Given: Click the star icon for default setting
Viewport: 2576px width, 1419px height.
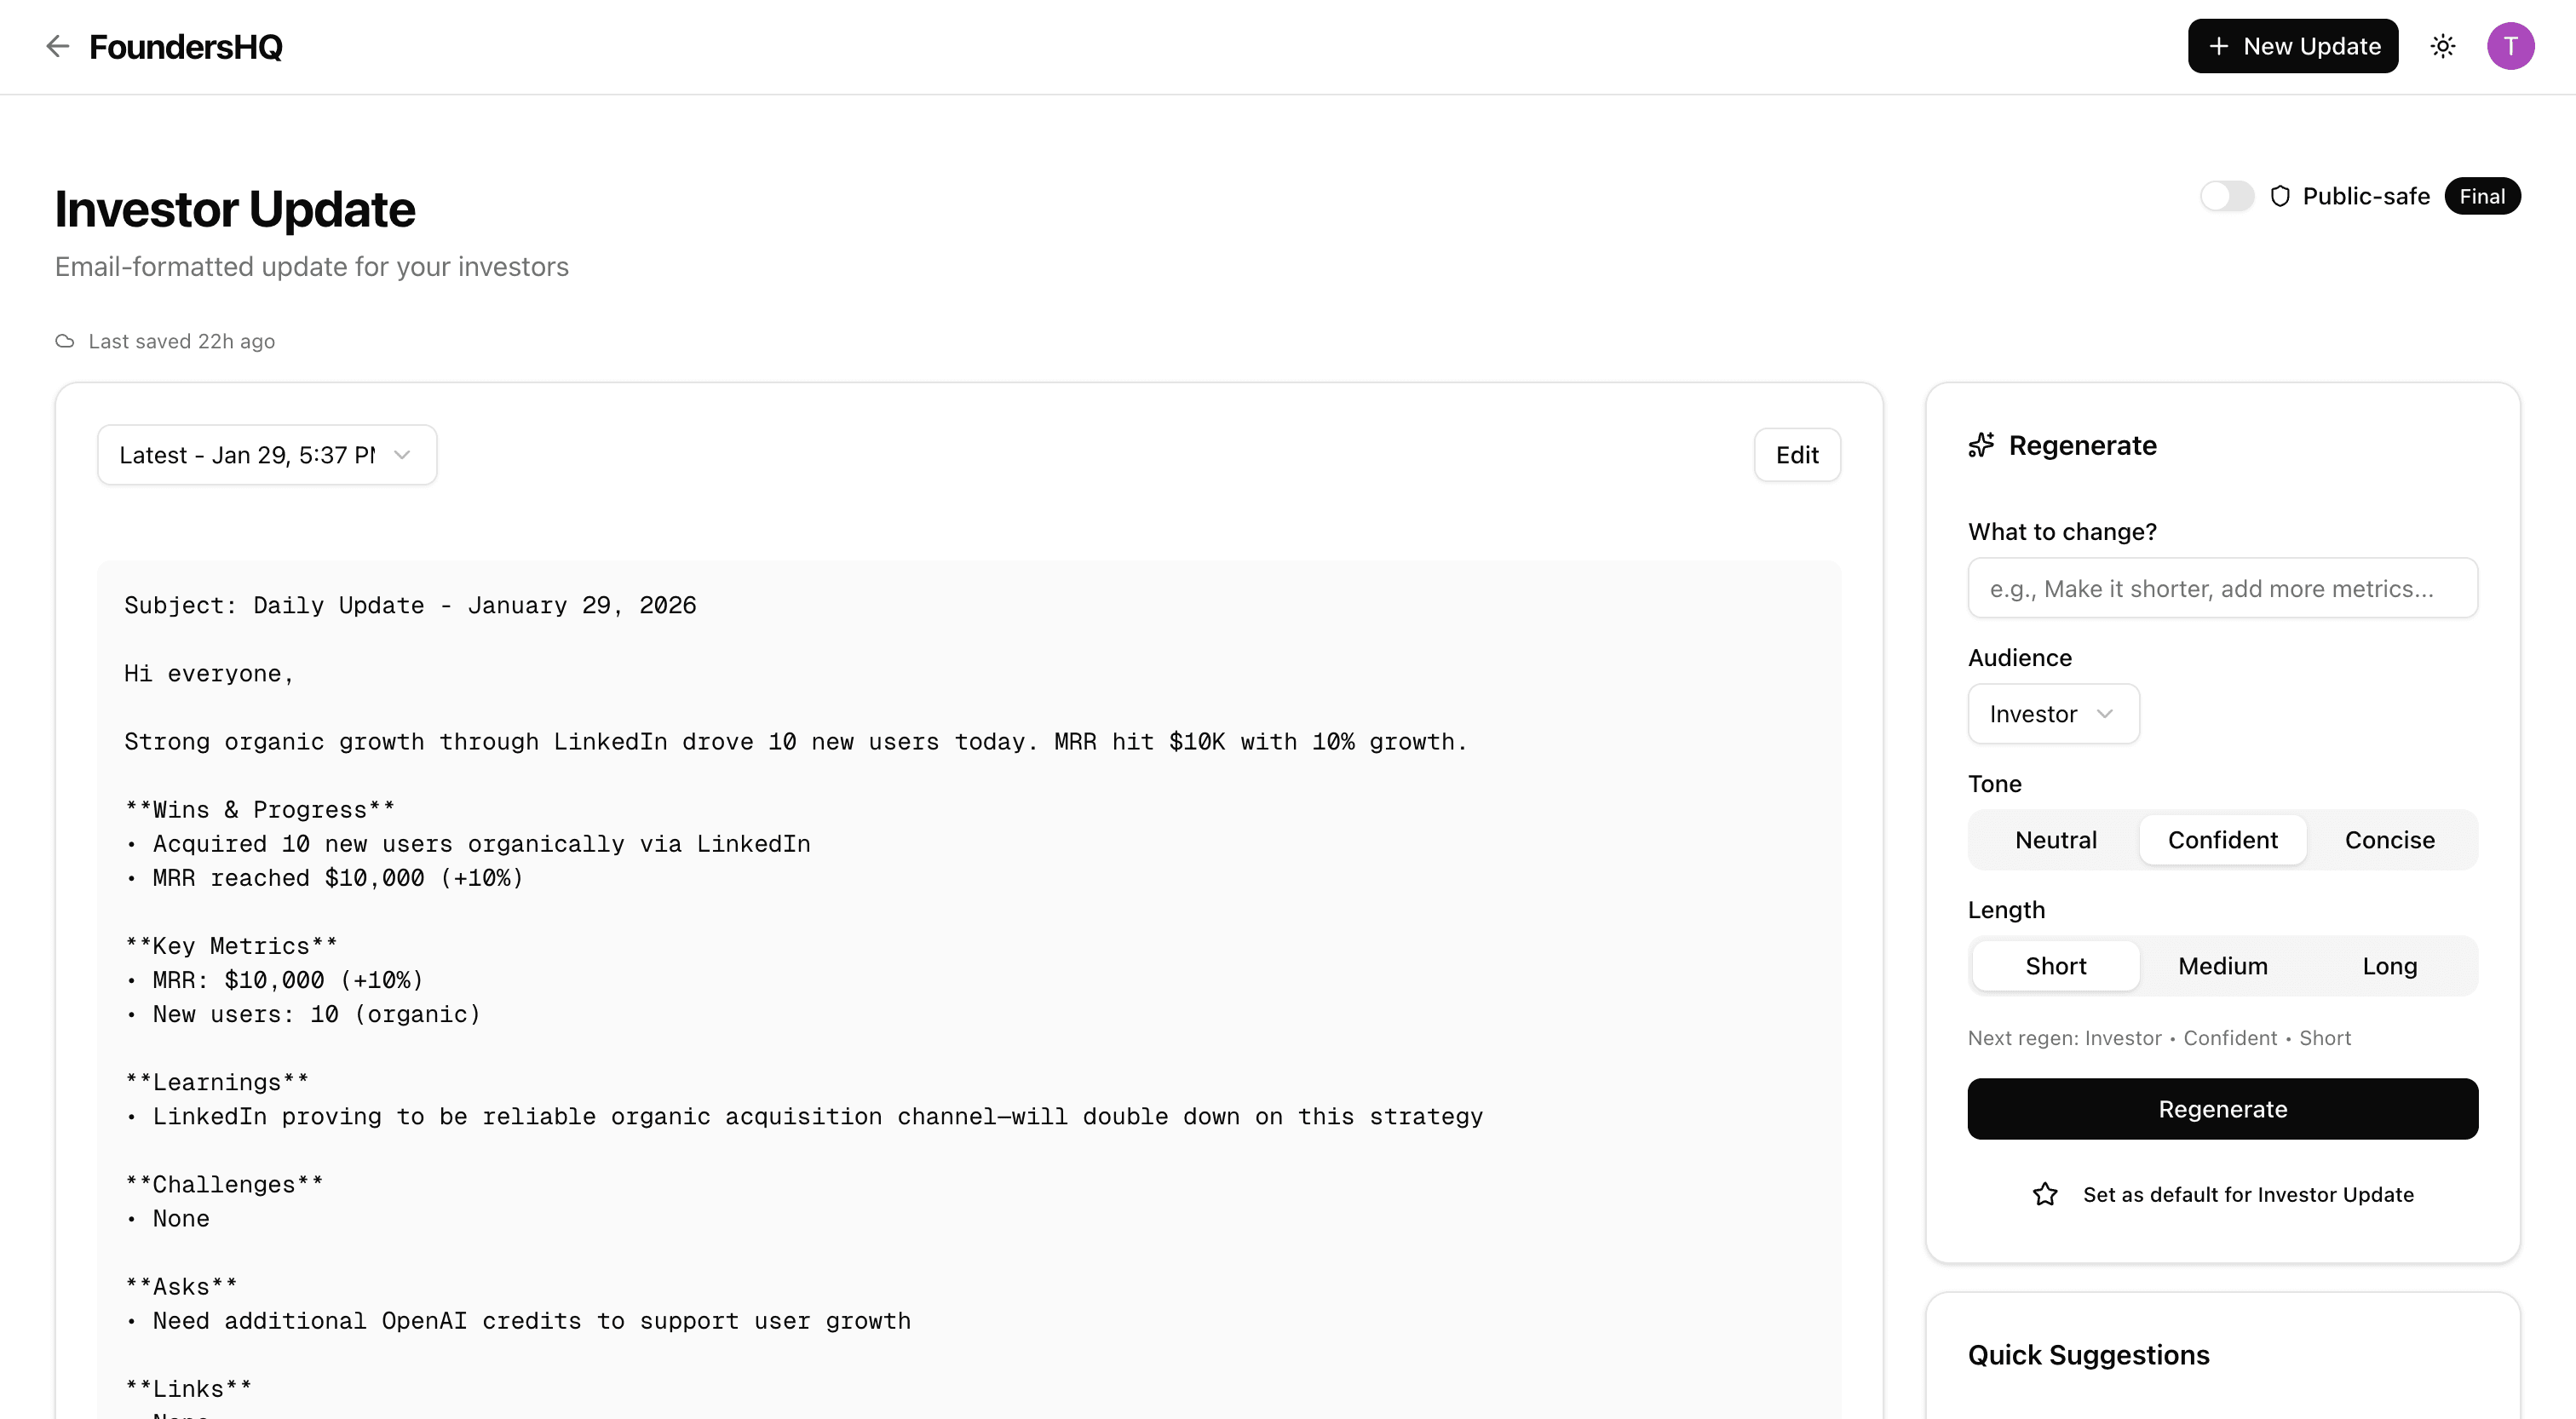Looking at the screenshot, I should click(2045, 1194).
